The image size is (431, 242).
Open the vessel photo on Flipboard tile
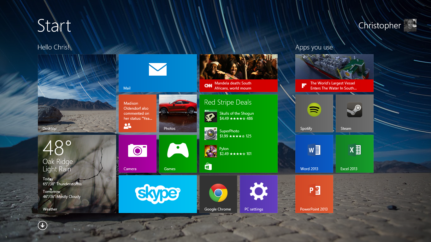(334, 67)
